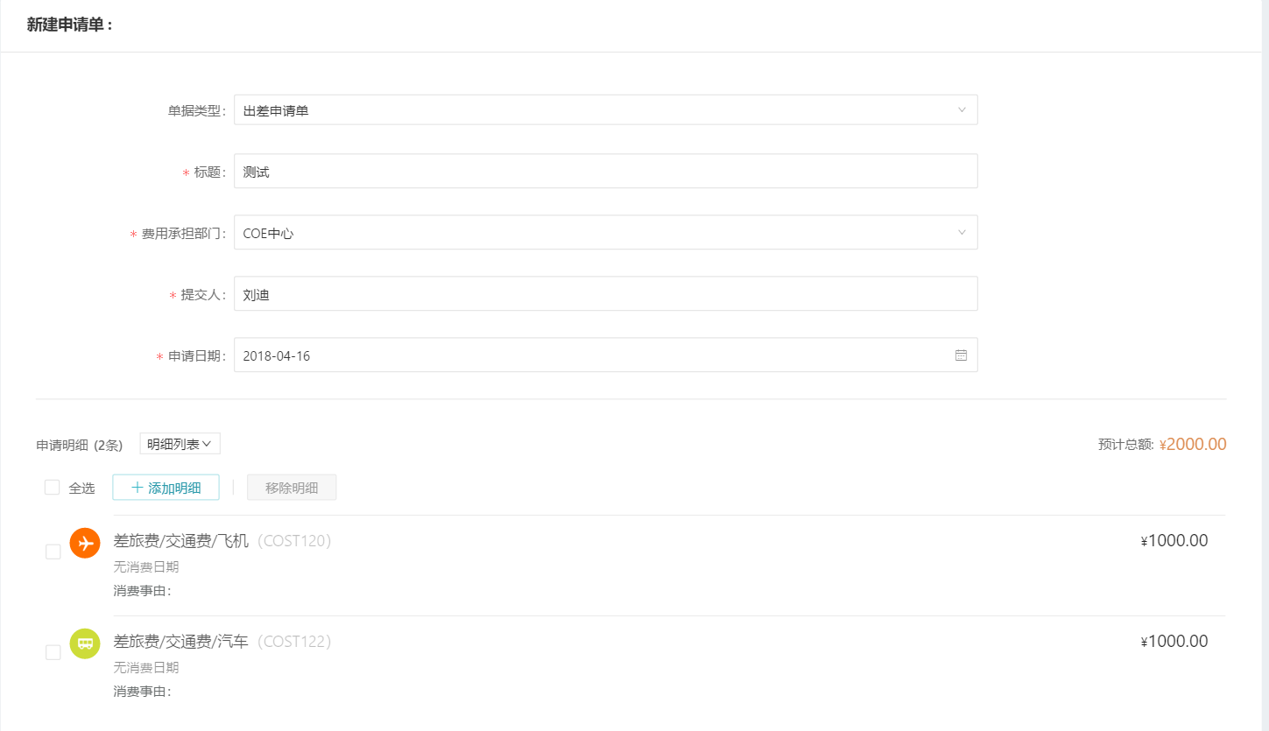This screenshot has height=731, width=1269.
Task: Open the 单据类型 dropdown showing 出差申请单
Action: click(x=605, y=110)
